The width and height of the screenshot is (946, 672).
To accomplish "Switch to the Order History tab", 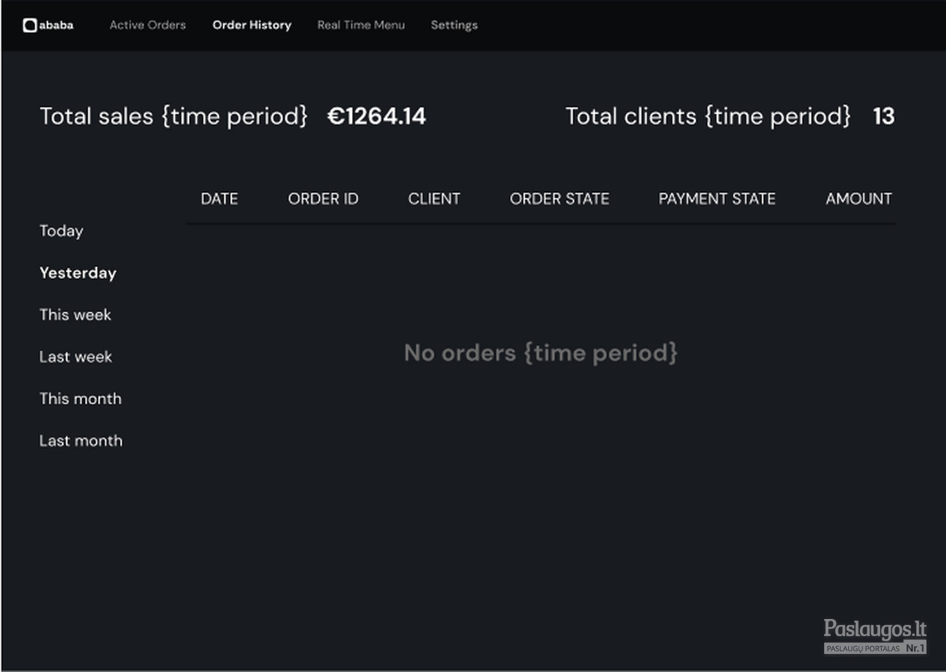I will pyautogui.click(x=252, y=25).
